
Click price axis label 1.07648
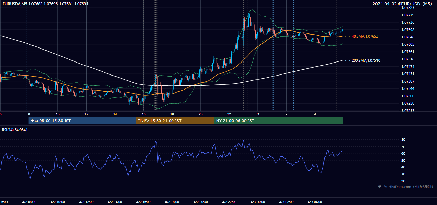[x=408, y=37]
